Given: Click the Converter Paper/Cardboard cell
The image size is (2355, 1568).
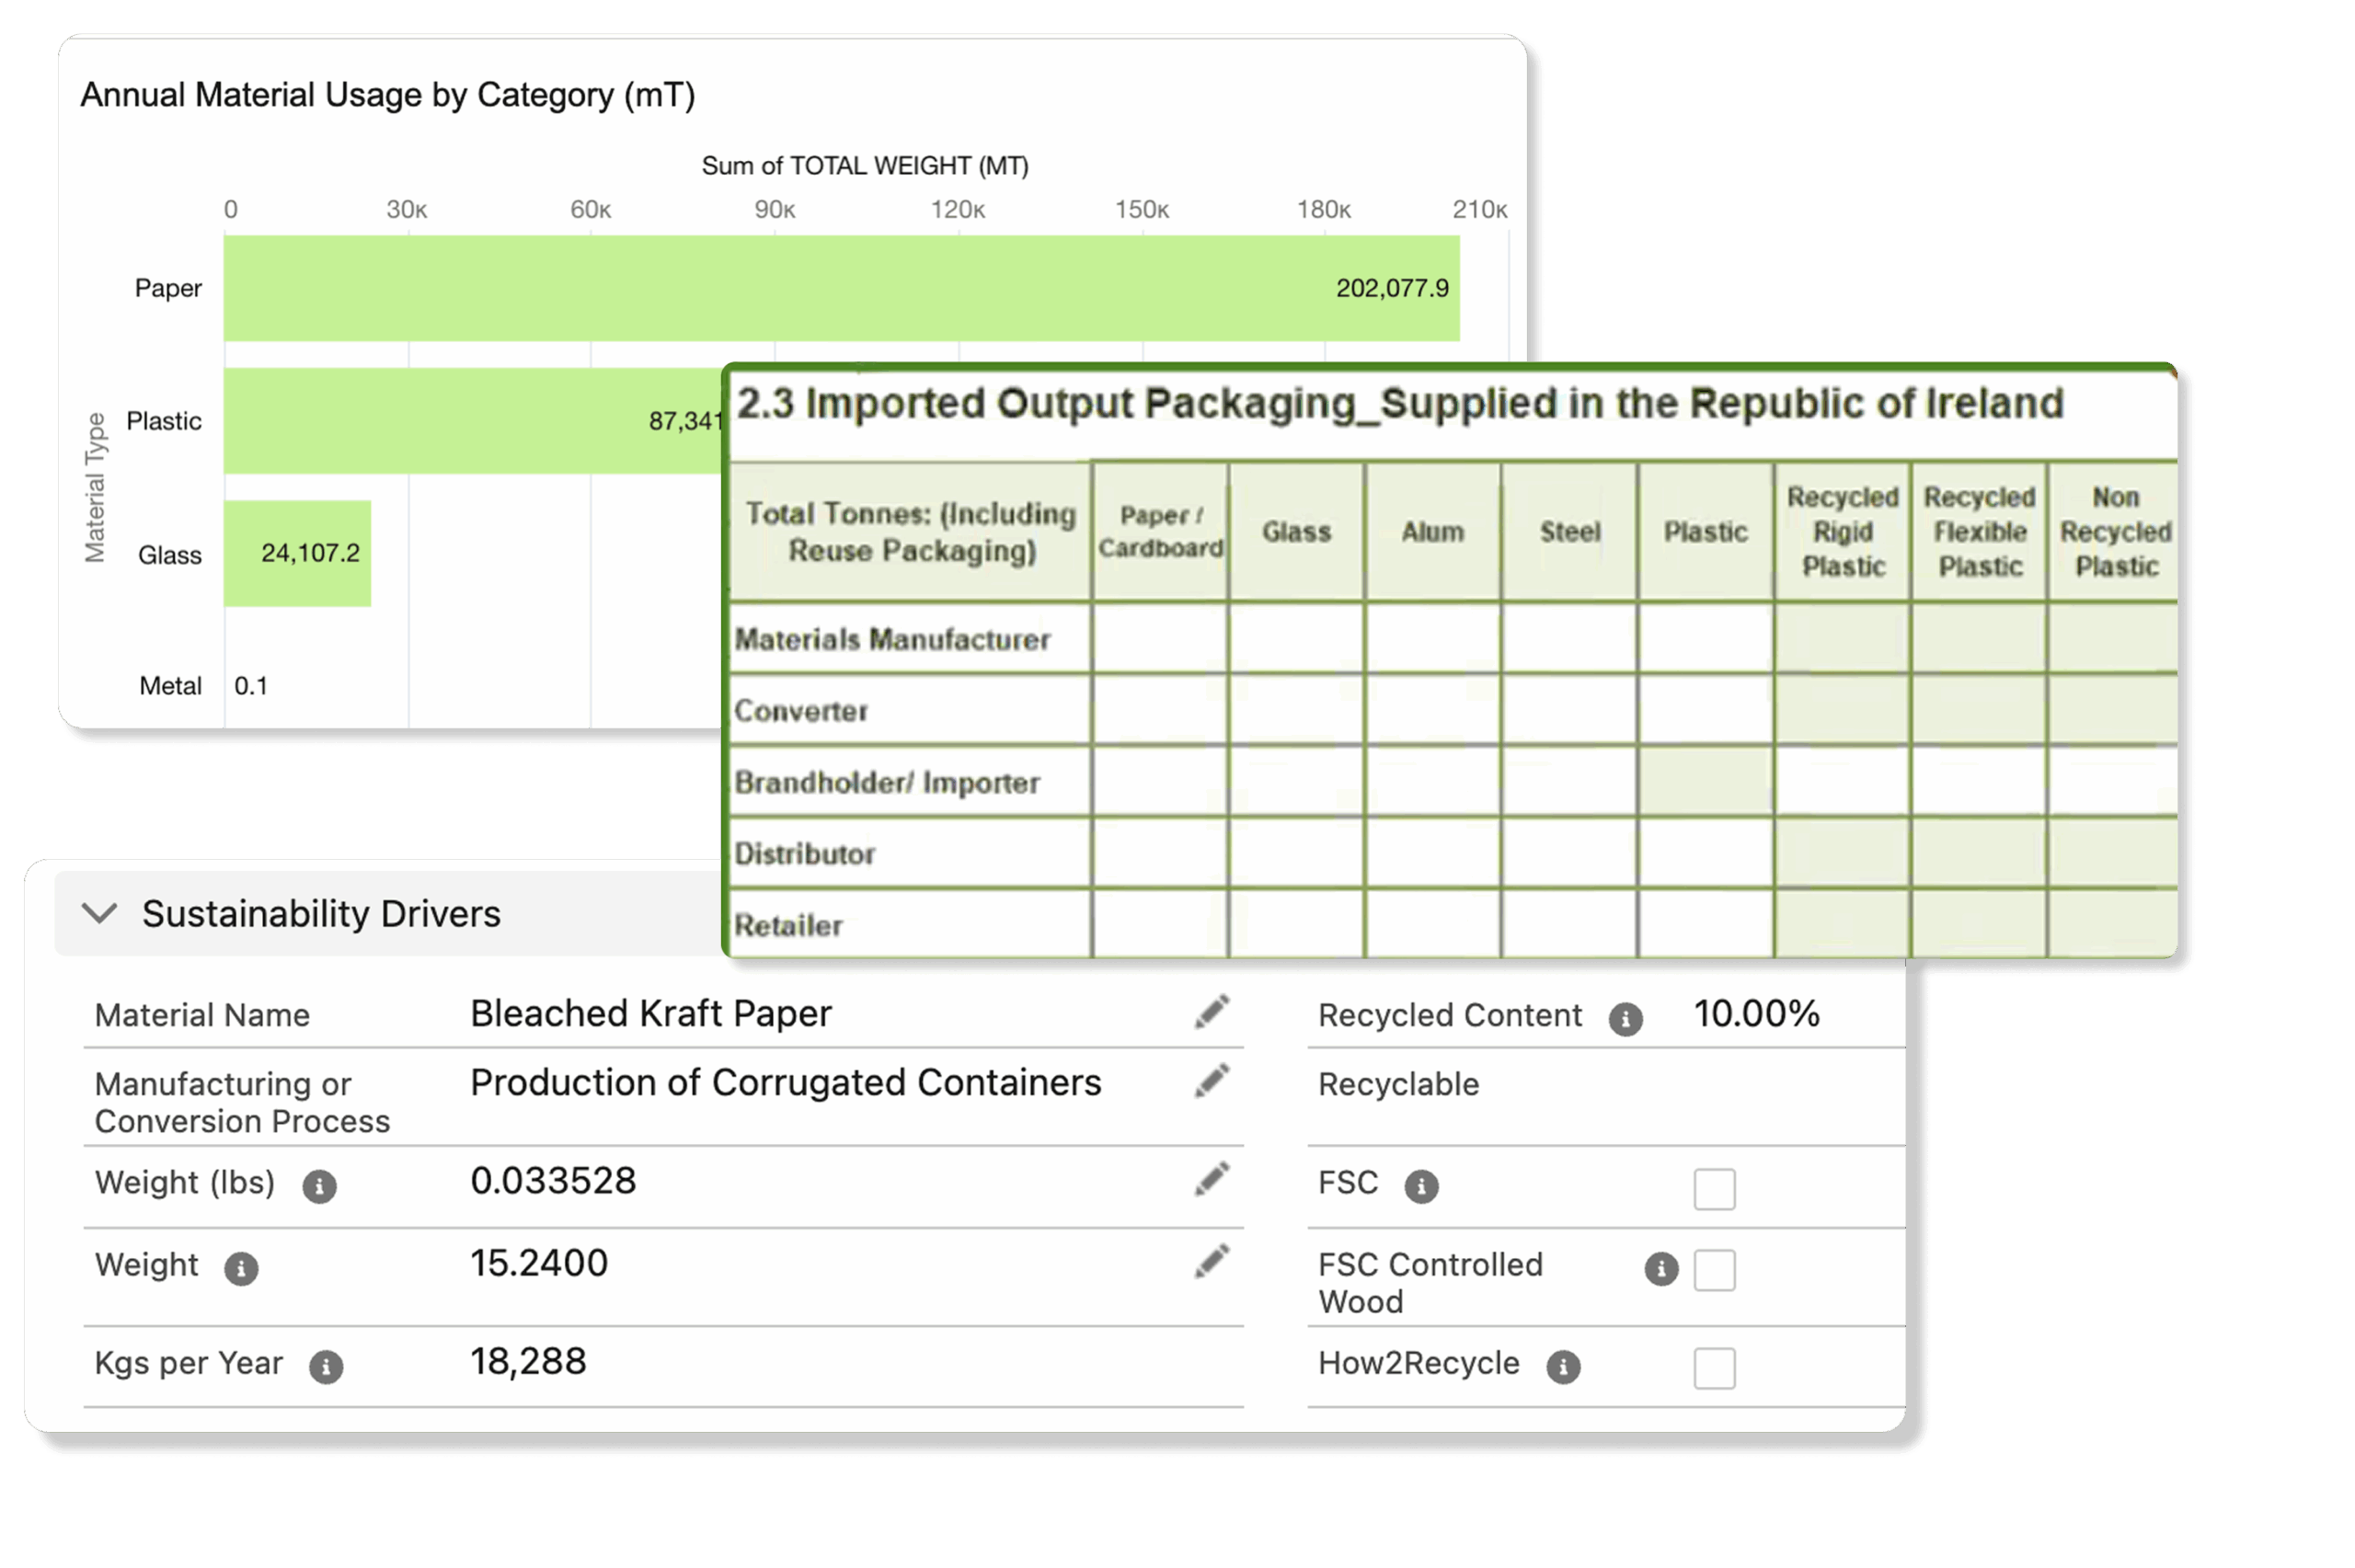Looking at the screenshot, I should 1160,710.
